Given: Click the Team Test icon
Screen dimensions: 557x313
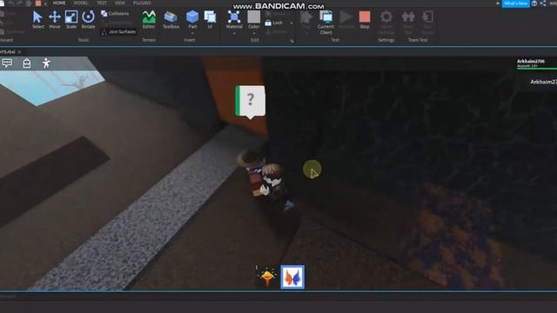Looking at the screenshot, I should coord(408,22).
